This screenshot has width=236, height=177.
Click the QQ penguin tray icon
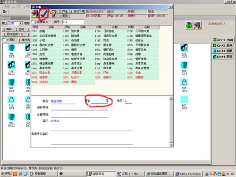click(215, 174)
